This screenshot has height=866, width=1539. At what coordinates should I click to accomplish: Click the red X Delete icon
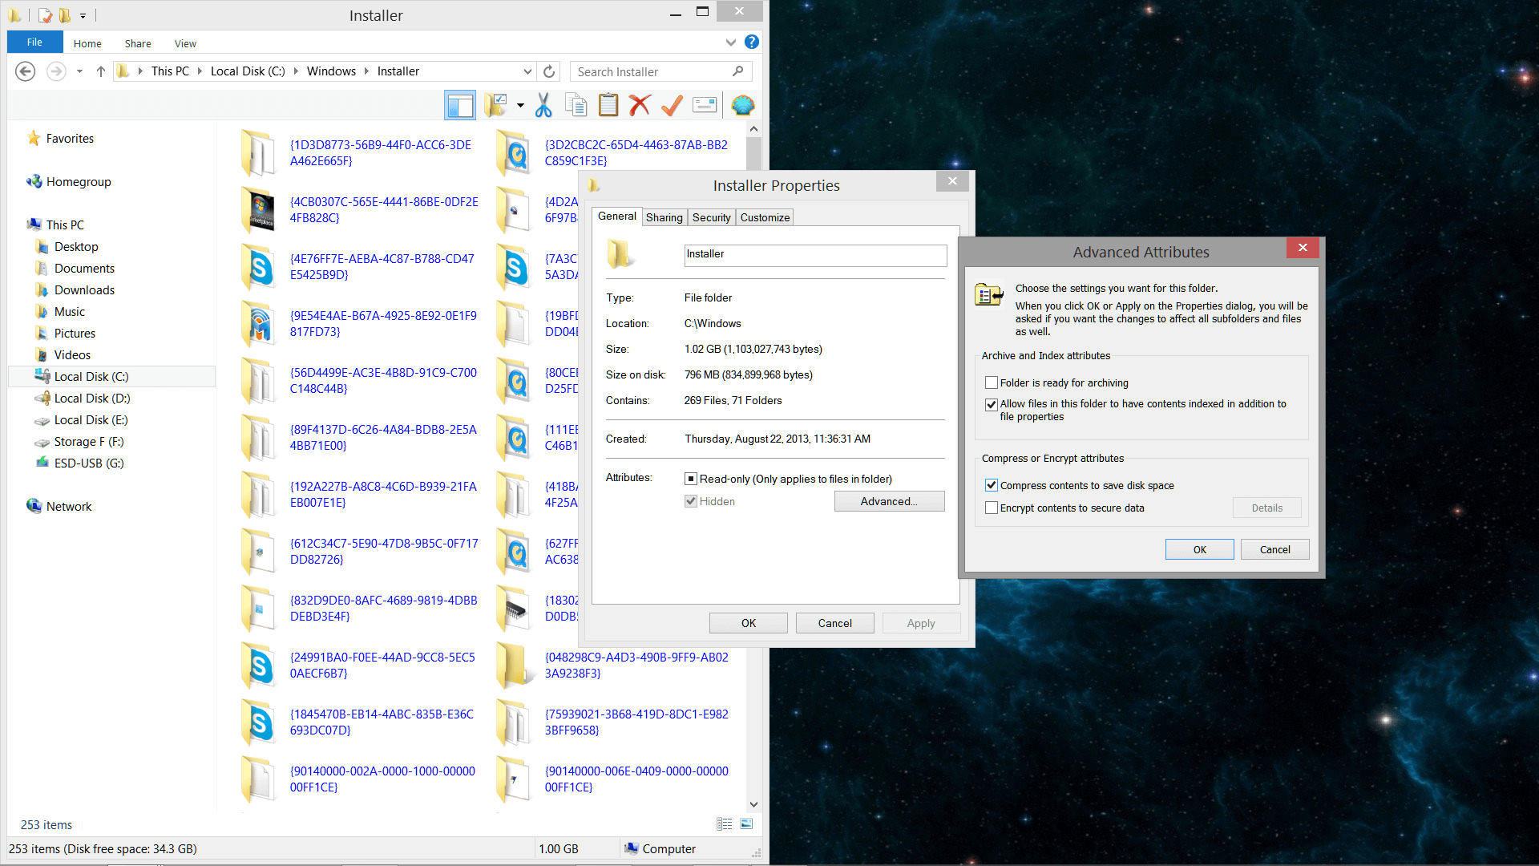640,105
